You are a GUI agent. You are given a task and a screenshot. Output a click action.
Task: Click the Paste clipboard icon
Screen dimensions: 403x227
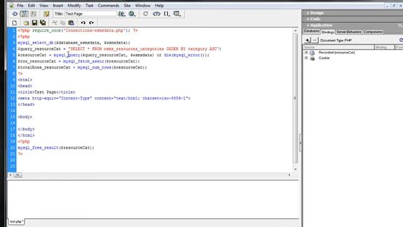point(71,23)
